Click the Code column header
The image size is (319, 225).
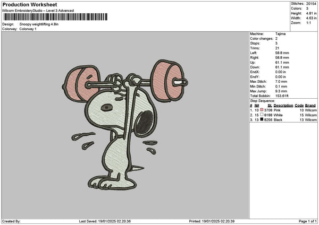(299, 105)
